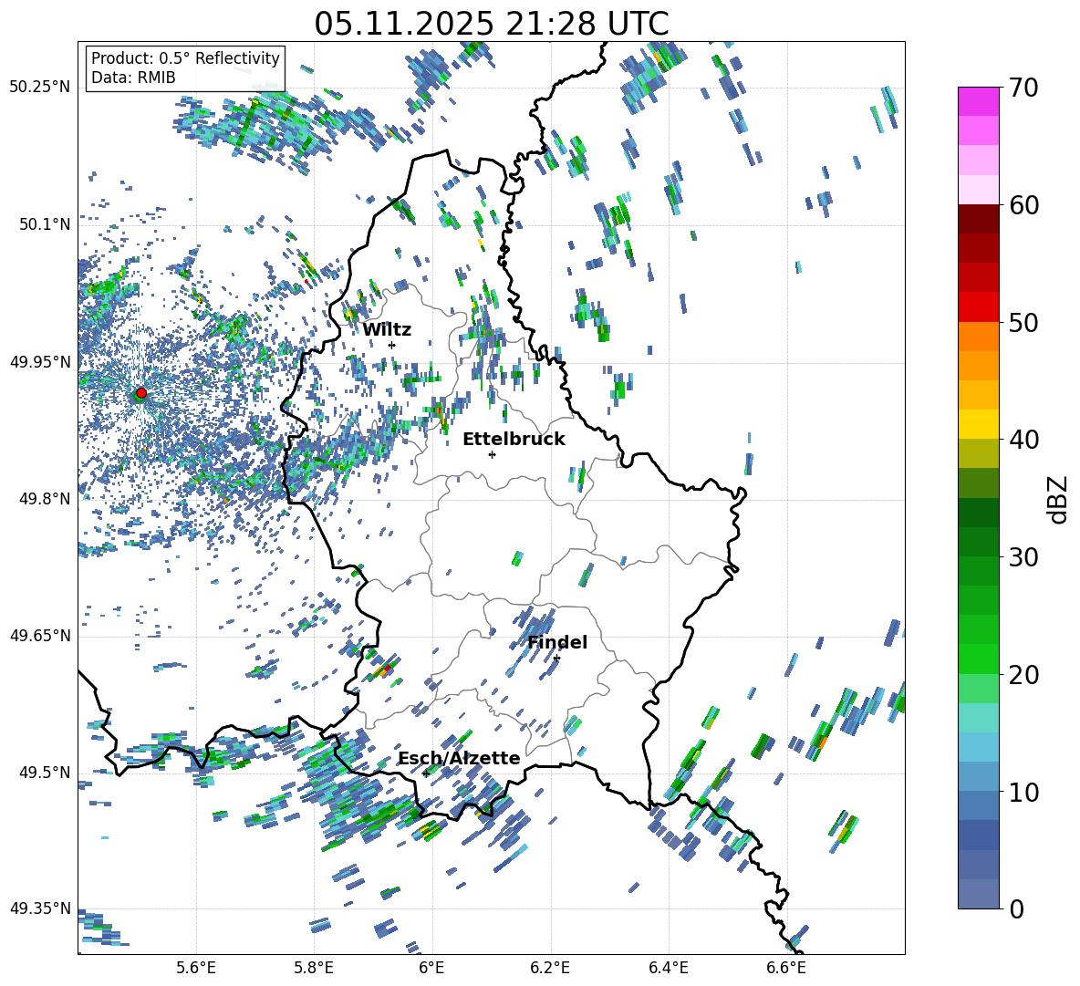Click the Data: RMIB text
The image size is (1080, 986).
(x=133, y=78)
